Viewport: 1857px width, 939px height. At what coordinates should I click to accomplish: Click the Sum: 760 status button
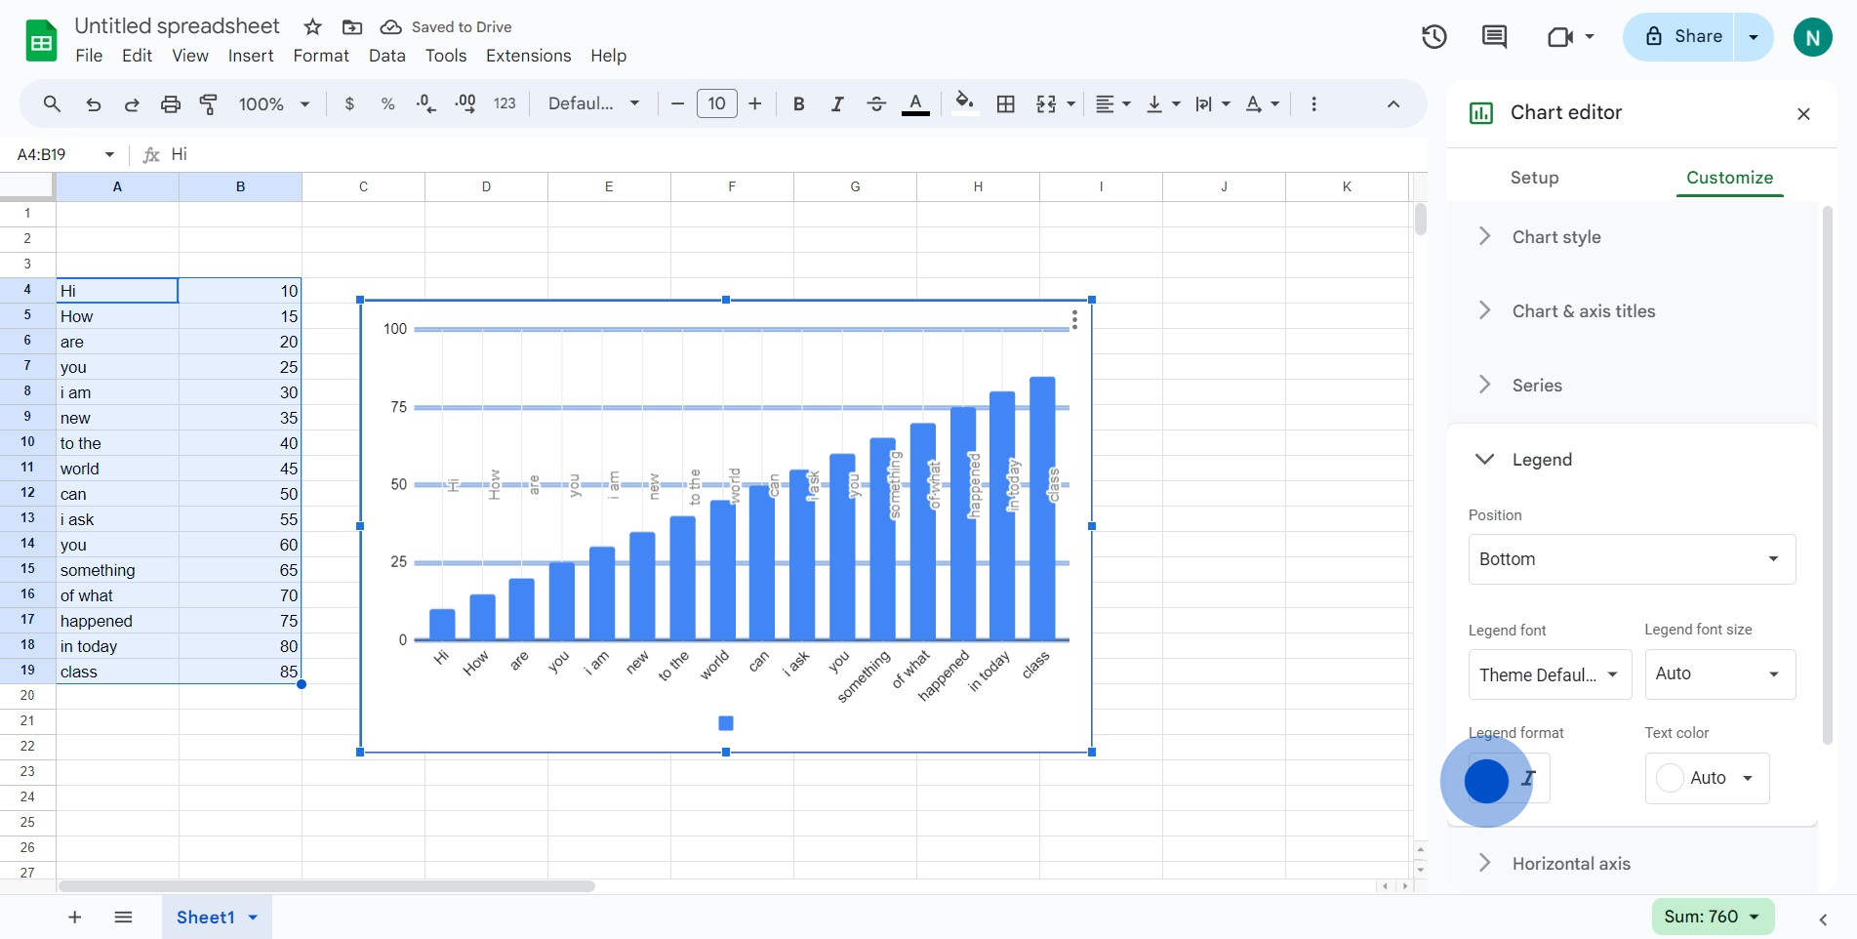pos(1711,917)
